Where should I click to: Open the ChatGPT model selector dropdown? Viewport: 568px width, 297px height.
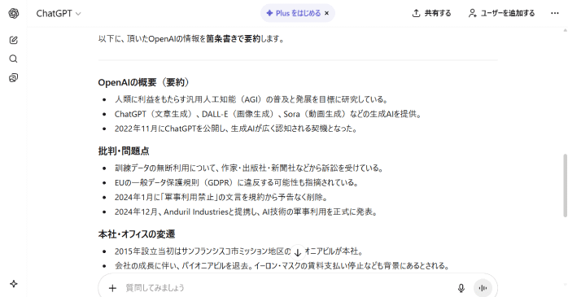[x=59, y=13]
